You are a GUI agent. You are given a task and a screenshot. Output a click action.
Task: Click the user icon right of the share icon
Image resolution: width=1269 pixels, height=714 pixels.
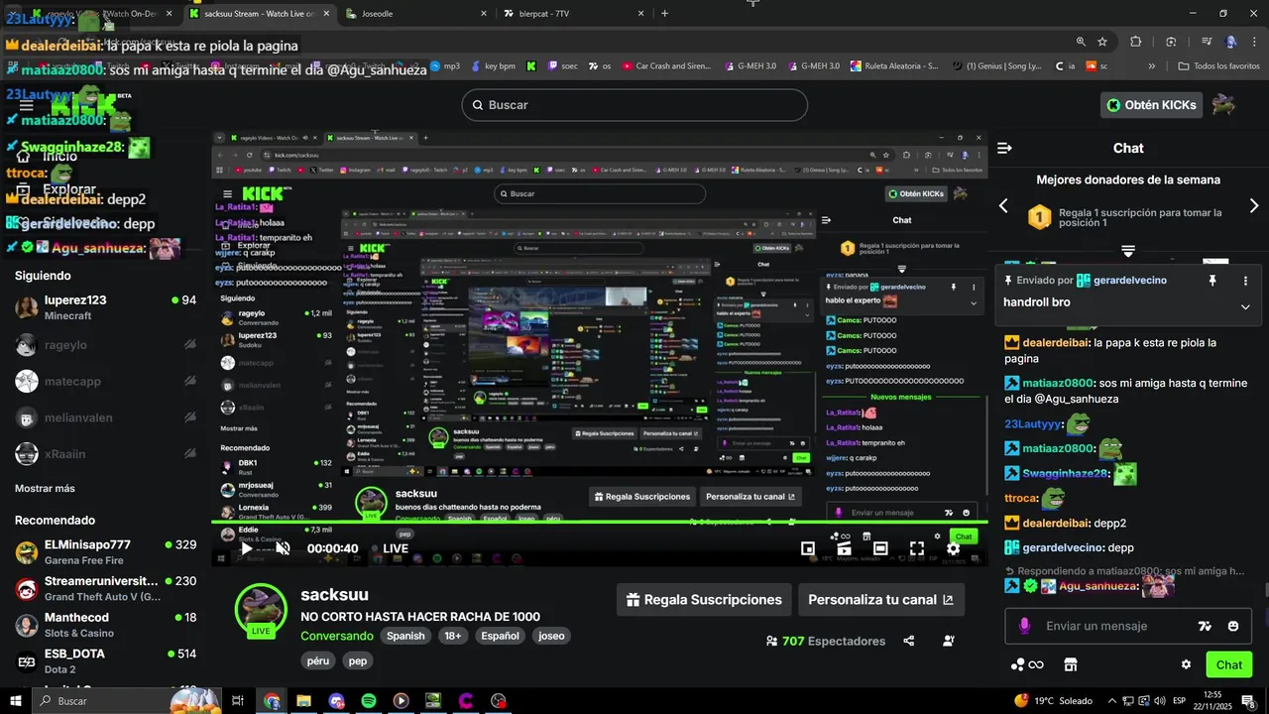[949, 641]
